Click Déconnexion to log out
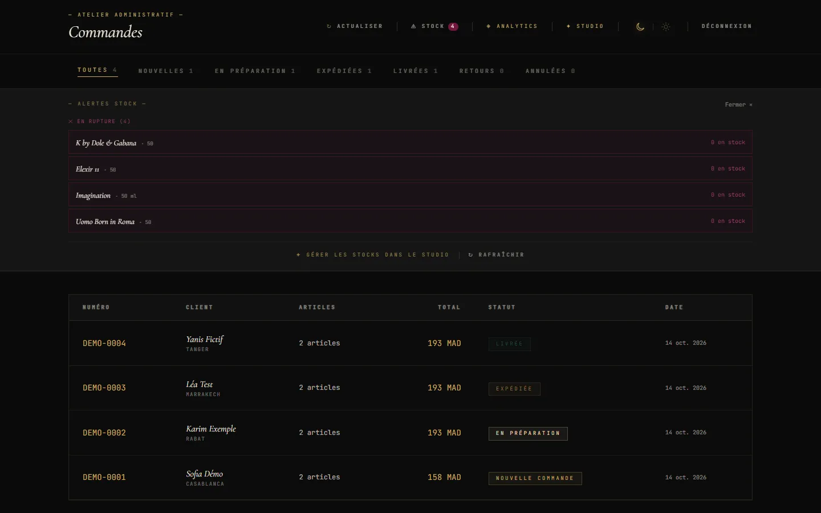 pos(726,26)
